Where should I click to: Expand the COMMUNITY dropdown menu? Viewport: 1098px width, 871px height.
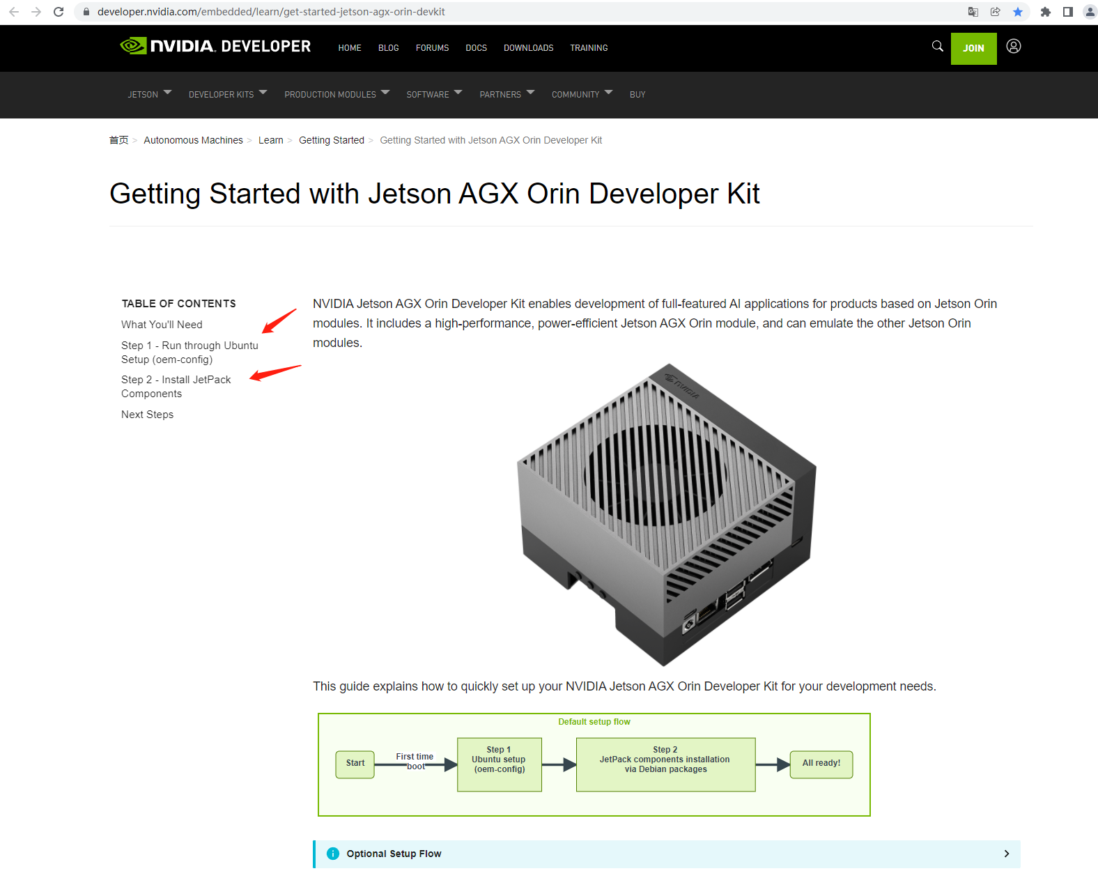coord(582,94)
